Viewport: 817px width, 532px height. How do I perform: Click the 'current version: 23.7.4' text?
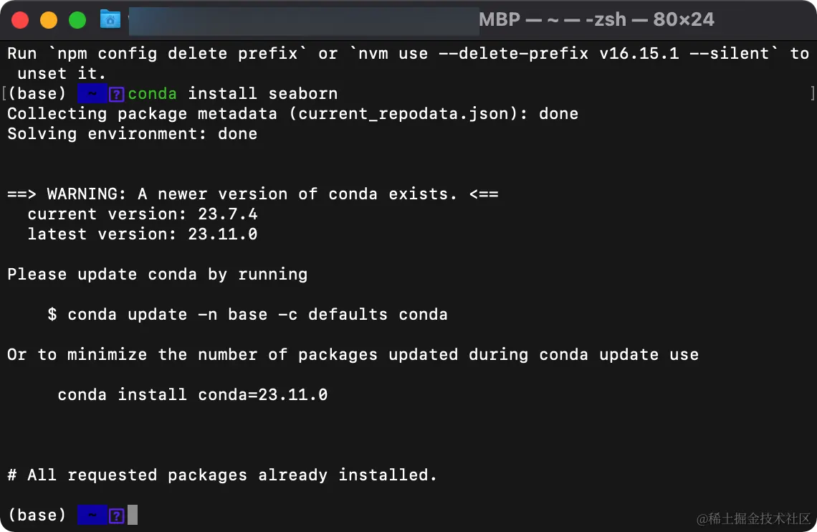pos(142,214)
